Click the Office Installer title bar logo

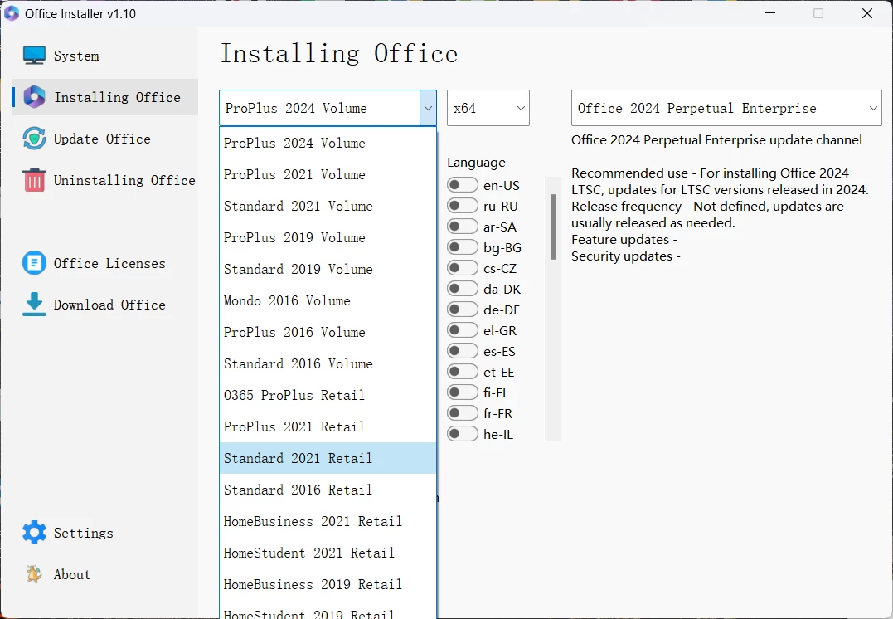[12, 13]
